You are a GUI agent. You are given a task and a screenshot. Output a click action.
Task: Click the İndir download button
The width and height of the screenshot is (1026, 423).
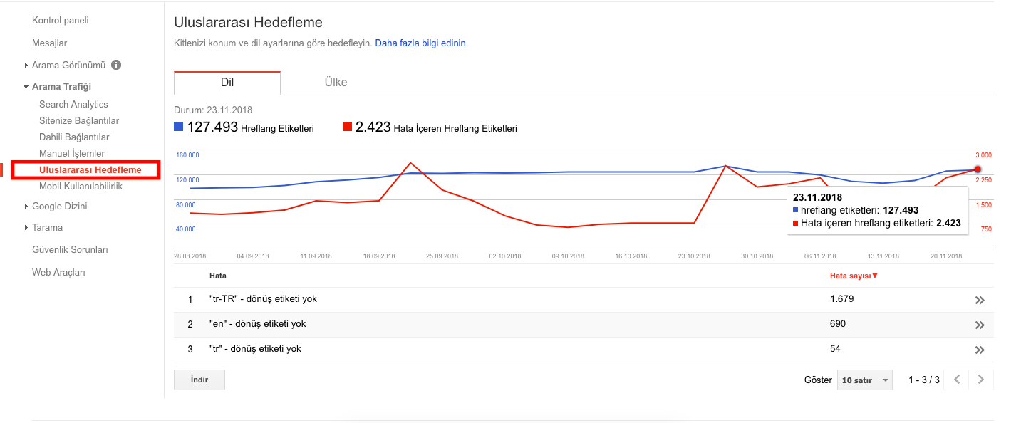[x=199, y=380]
